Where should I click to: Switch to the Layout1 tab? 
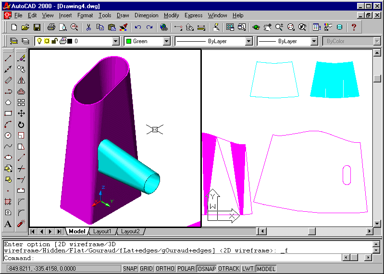[102, 231]
